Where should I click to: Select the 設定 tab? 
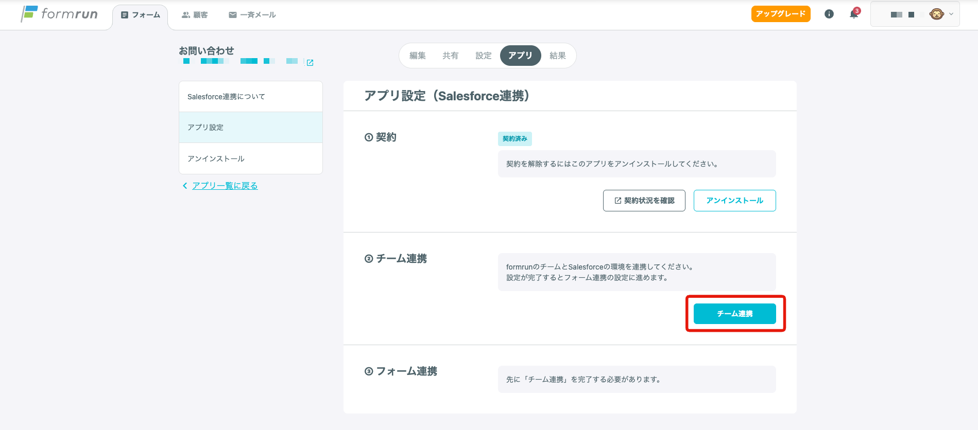point(484,56)
